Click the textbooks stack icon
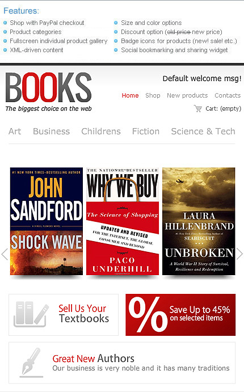This screenshot has height=392, width=244. [31, 314]
